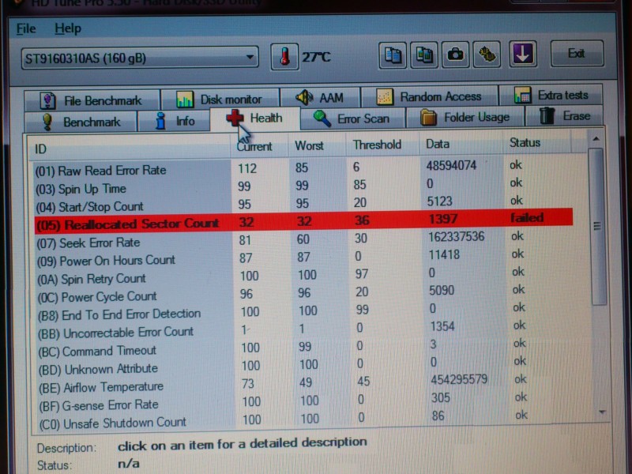Viewport: 632px width, 474px height.
Task: Select the Health tab
Action: coord(254,118)
